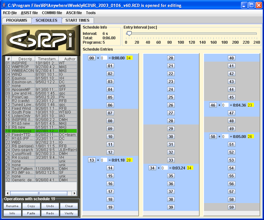264x220 pixels.
Task: Select the 29 Test Pattern schedule row
Action: tap(41, 169)
